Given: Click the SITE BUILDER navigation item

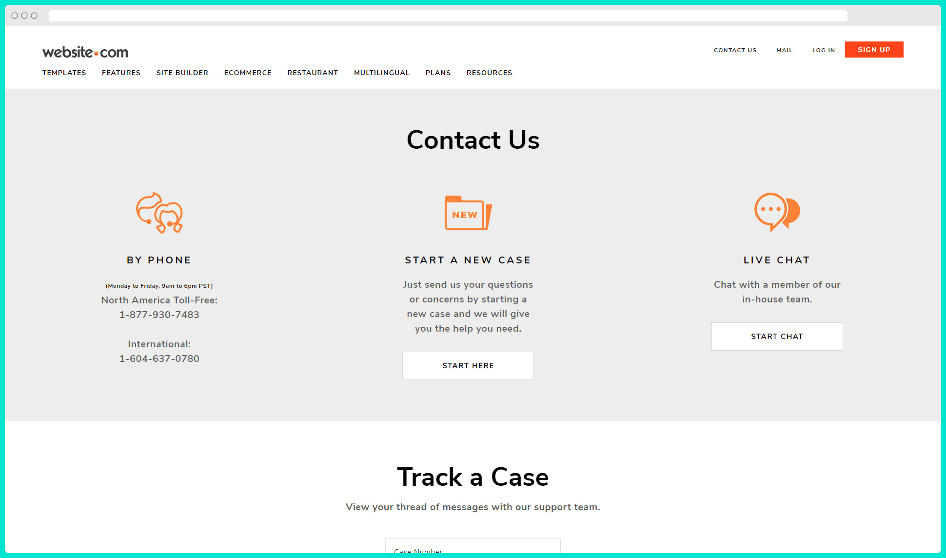Looking at the screenshot, I should [x=182, y=72].
